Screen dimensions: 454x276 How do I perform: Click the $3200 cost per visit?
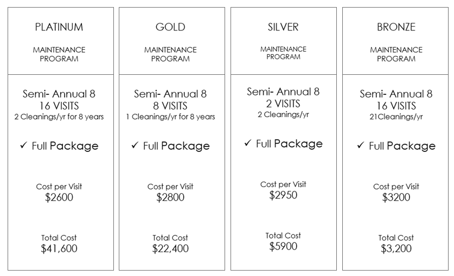point(396,197)
